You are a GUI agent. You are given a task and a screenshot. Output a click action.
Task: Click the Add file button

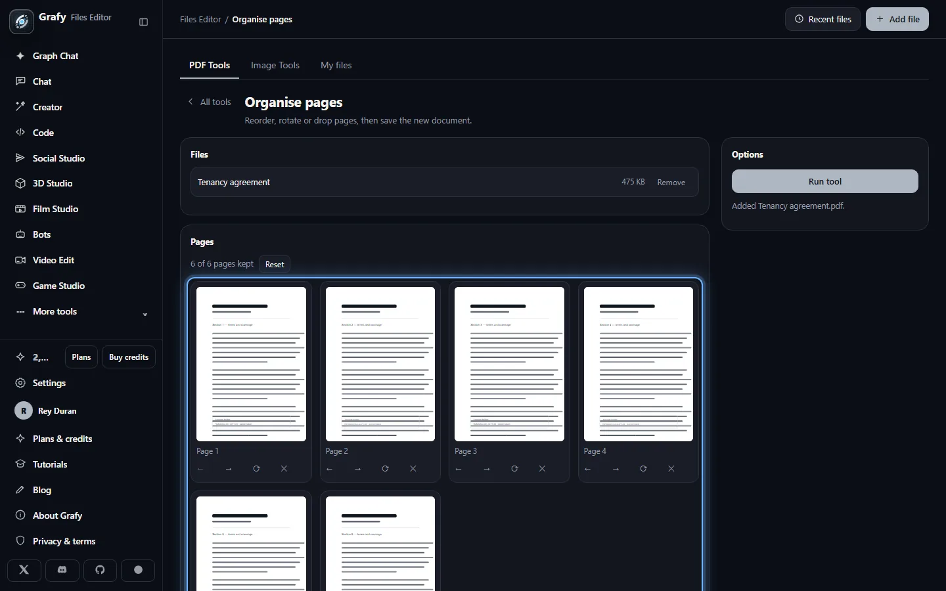[x=897, y=19]
